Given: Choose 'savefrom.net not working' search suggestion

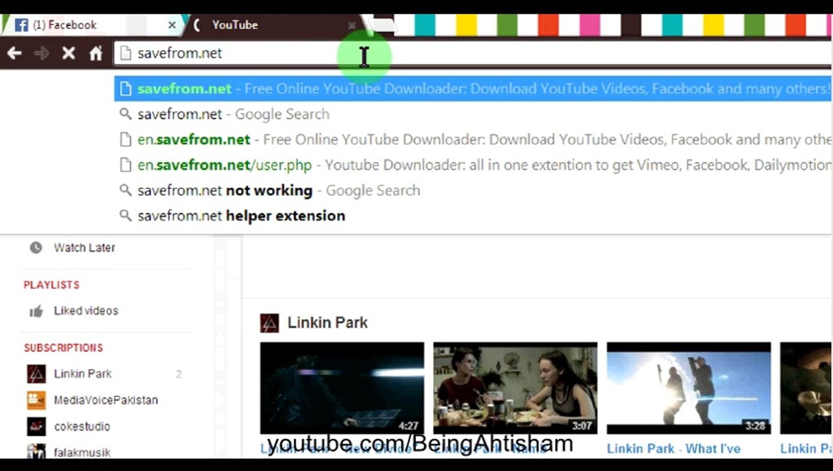Looking at the screenshot, I should [x=473, y=190].
